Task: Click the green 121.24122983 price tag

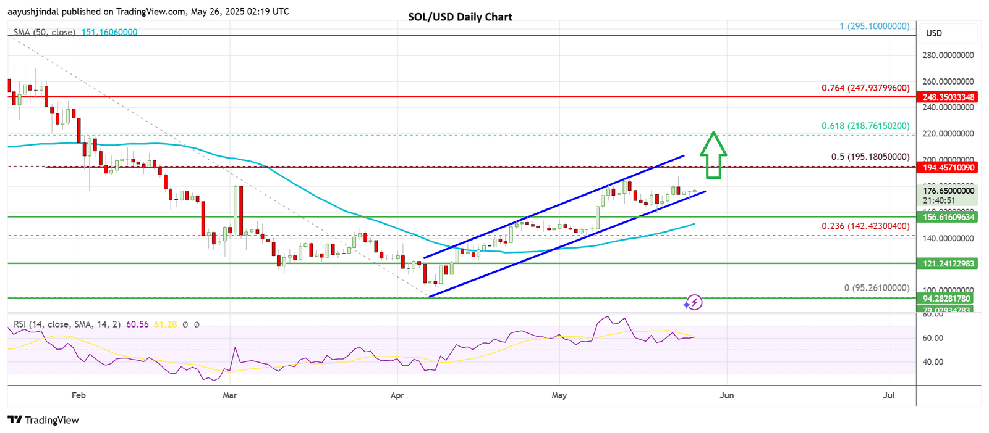Action: pyautogui.click(x=948, y=263)
